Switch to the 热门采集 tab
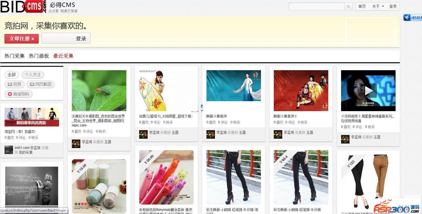 point(14,56)
